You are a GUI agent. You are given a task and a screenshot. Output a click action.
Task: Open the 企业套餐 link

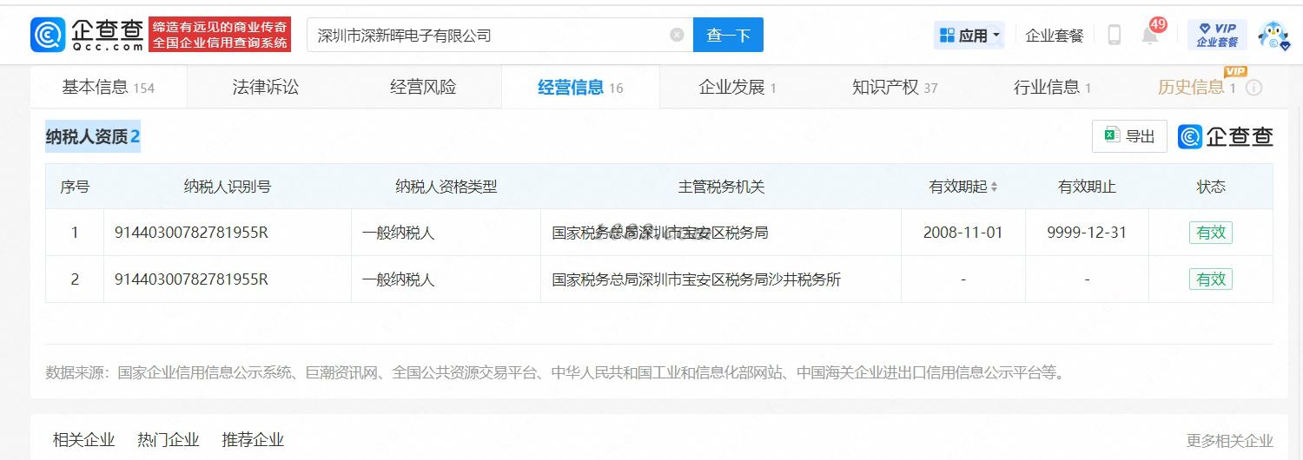(x=1055, y=36)
